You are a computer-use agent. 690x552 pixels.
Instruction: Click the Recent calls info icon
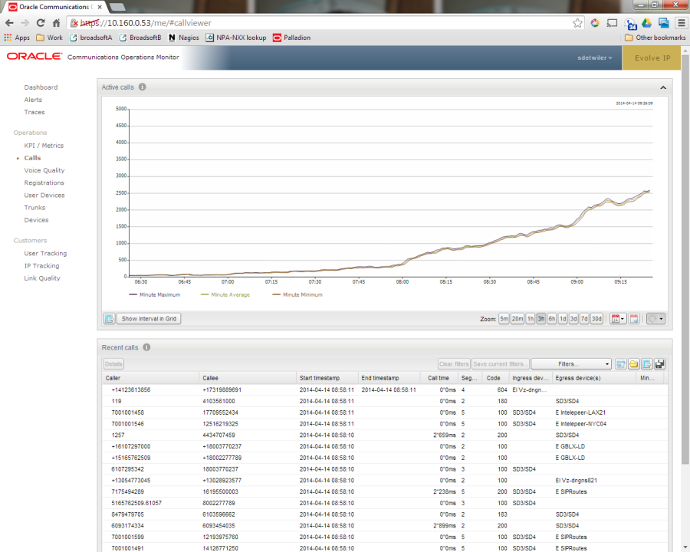pyautogui.click(x=146, y=347)
